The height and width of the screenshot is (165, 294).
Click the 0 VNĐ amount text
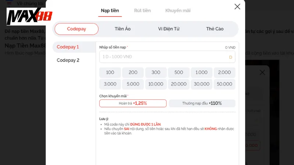[x=230, y=48]
